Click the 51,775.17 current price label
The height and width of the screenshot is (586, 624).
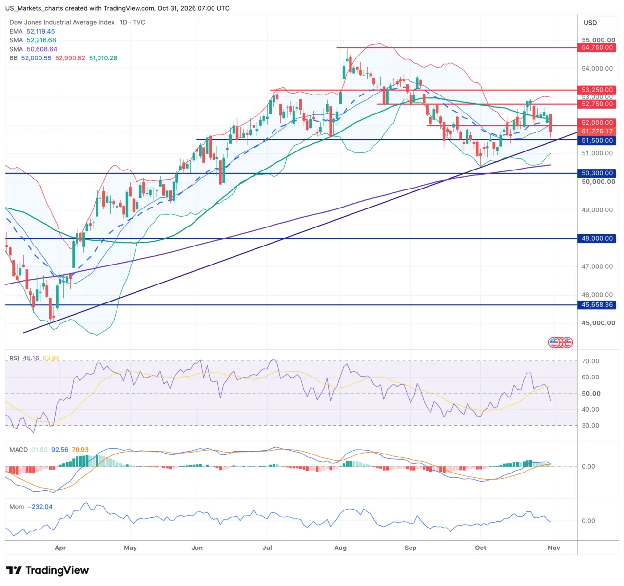(597, 132)
